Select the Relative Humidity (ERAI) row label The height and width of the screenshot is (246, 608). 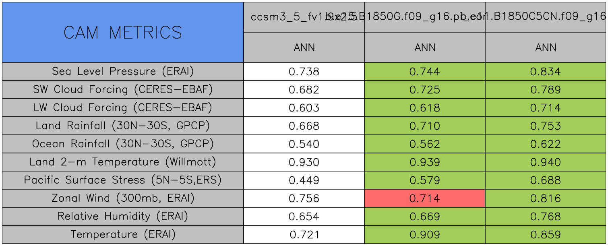pyautogui.click(x=123, y=217)
